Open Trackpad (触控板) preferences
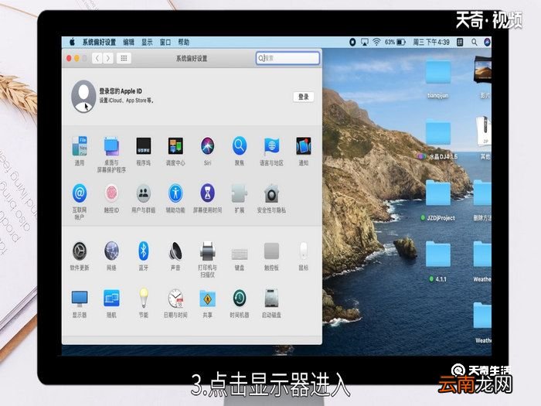The image size is (541, 406). [271, 251]
